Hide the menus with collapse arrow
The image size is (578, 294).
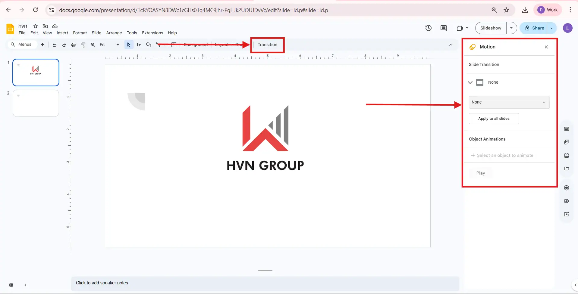click(x=451, y=45)
